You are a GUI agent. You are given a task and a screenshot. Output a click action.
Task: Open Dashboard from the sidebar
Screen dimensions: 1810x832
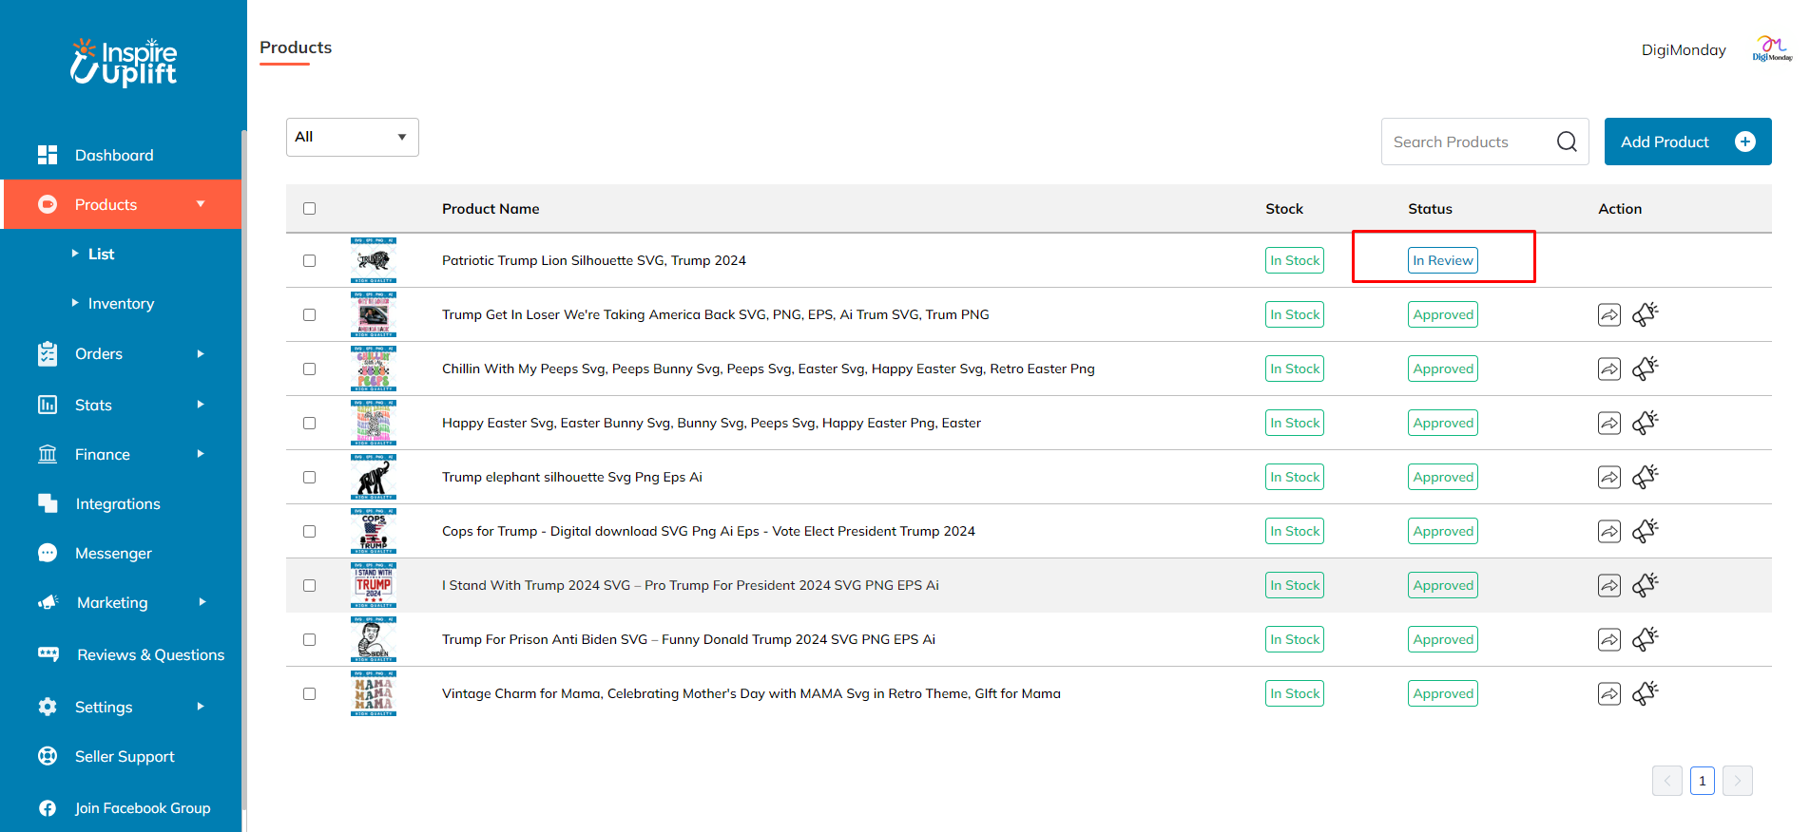point(113,155)
